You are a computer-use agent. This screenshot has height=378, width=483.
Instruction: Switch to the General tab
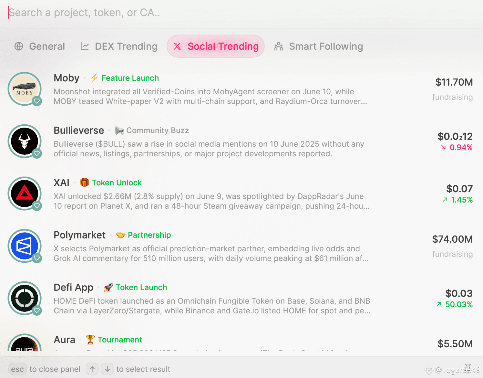tap(40, 46)
